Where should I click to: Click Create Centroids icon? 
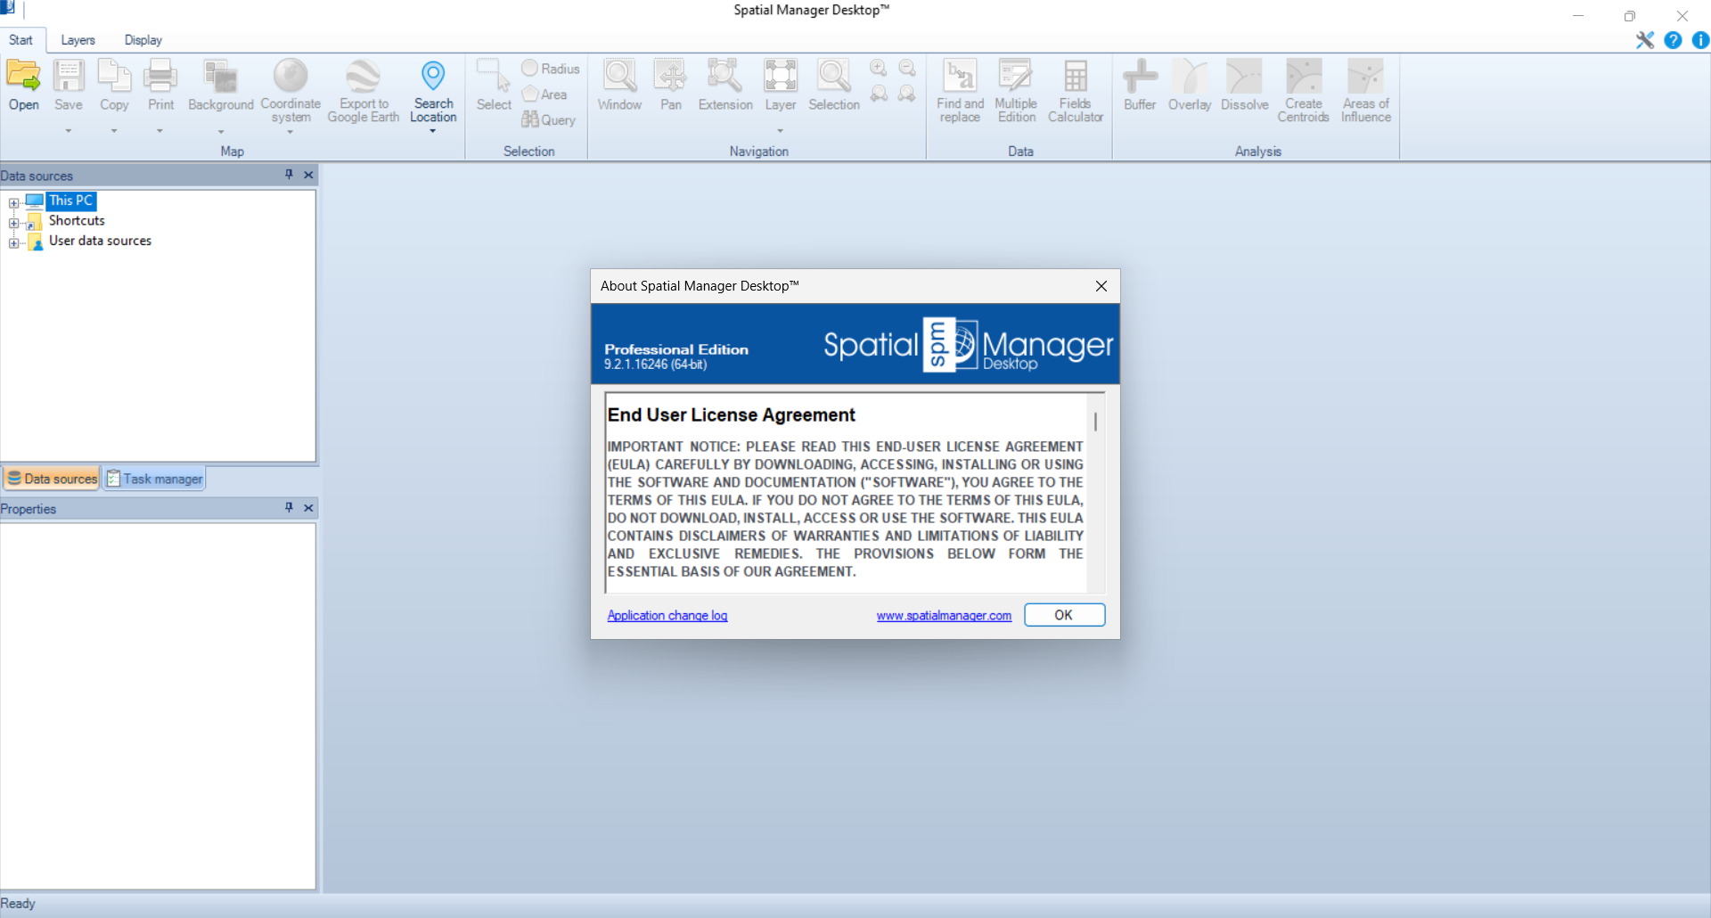pos(1304,77)
